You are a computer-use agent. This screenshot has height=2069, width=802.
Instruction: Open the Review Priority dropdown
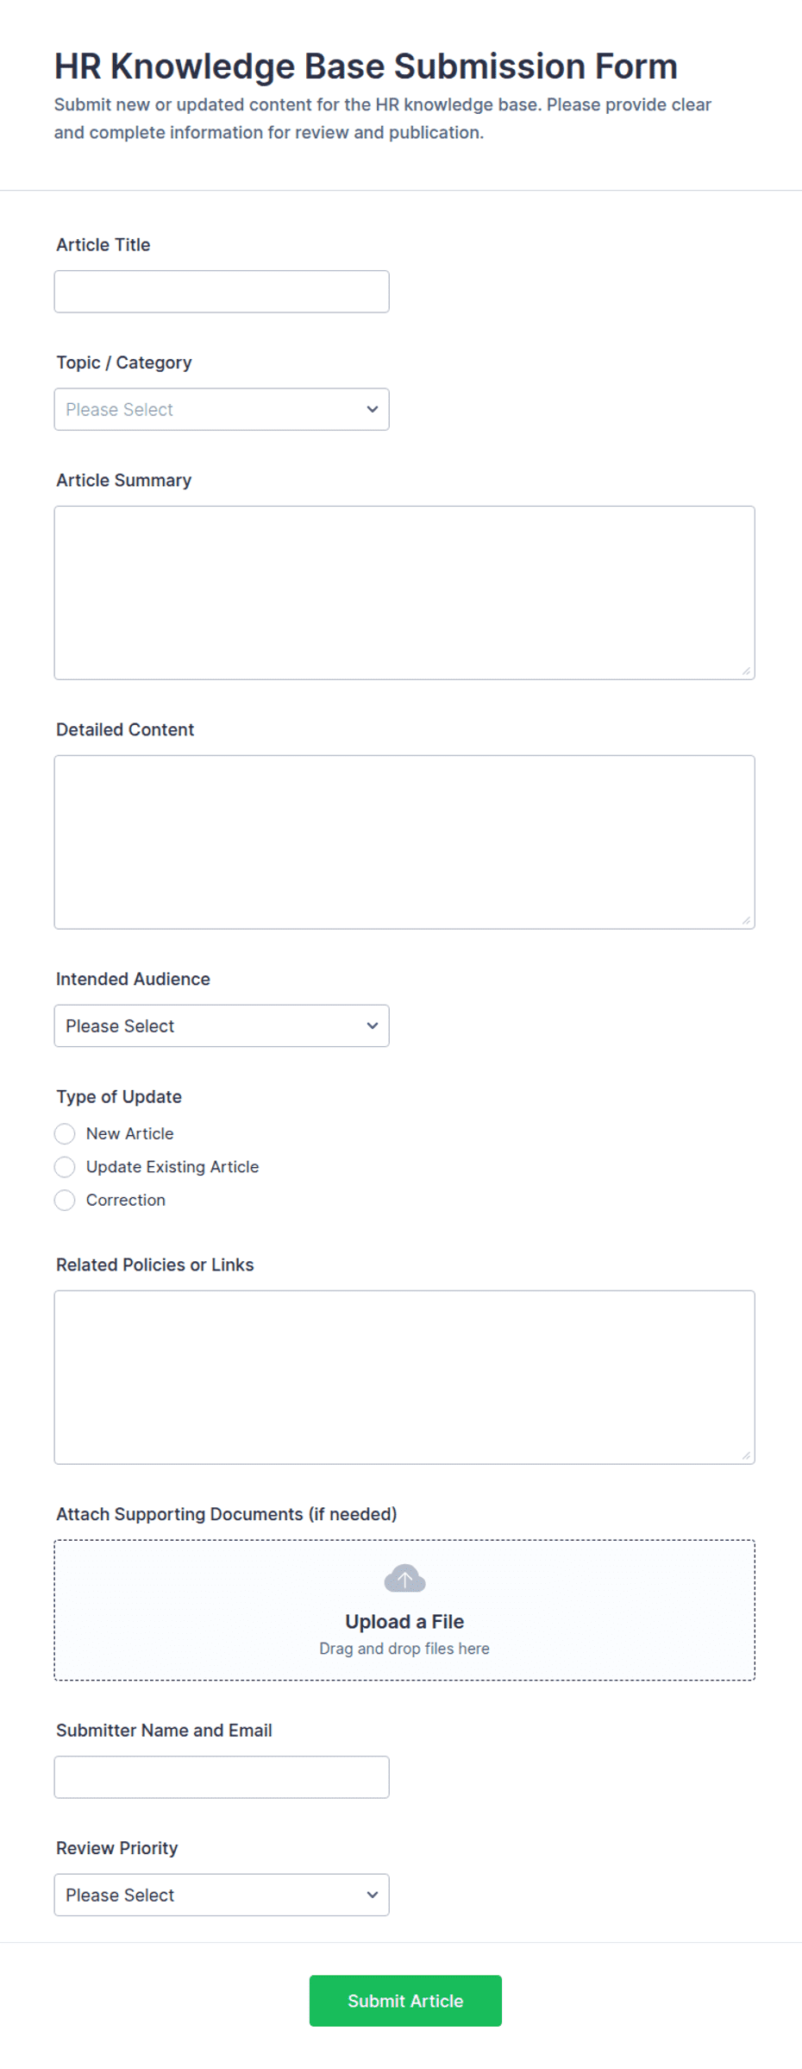pyautogui.click(x=222, y=1895)
